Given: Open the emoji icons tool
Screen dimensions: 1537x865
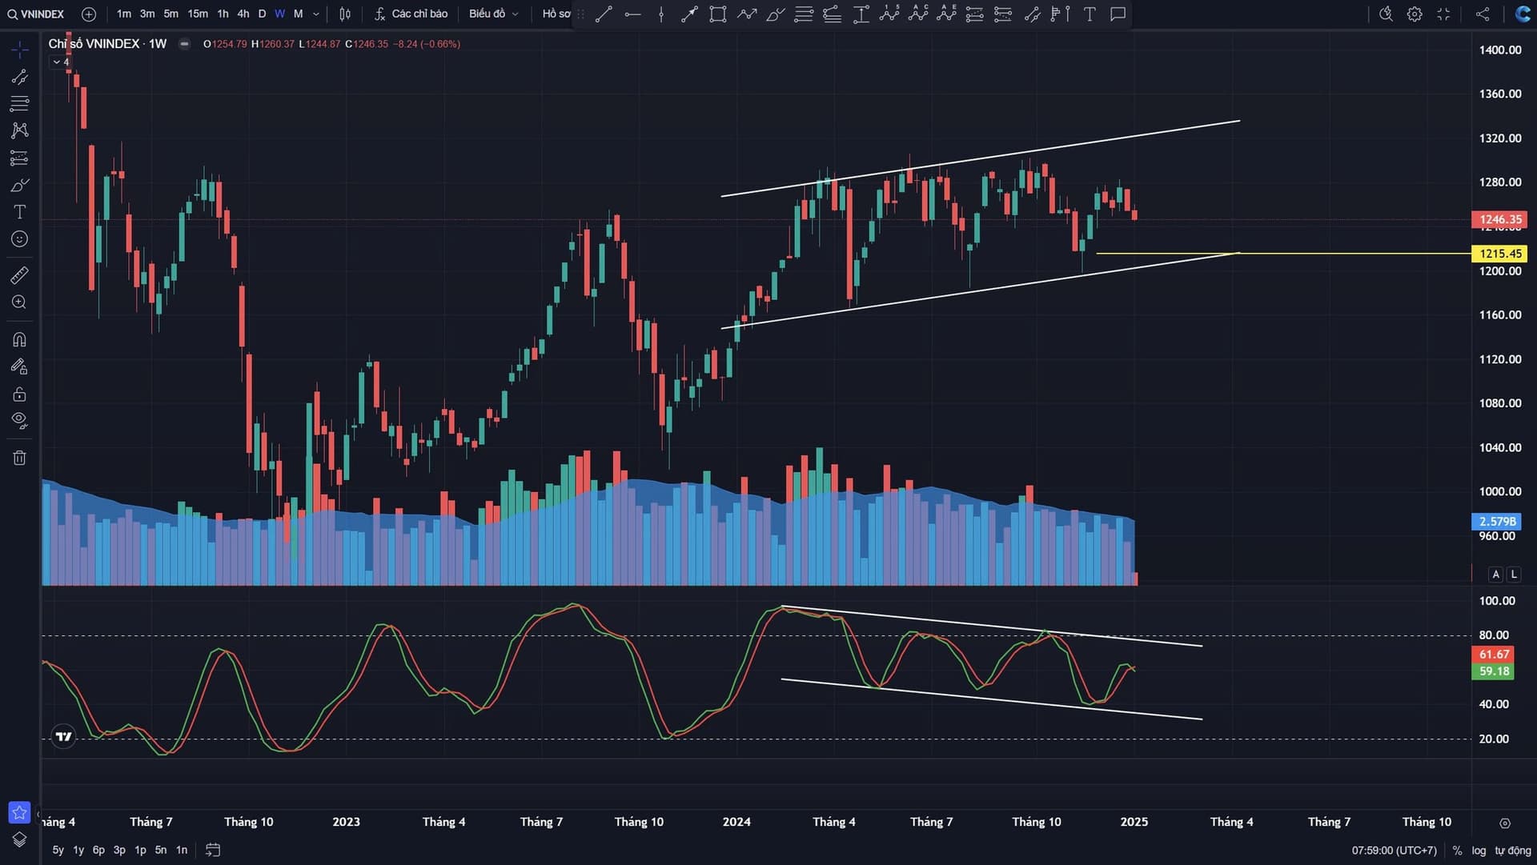Looking at the screenshot, I should point(19,239).
